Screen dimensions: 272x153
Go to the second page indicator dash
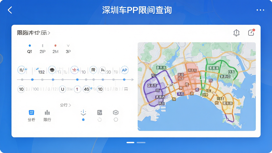point(141,142)
